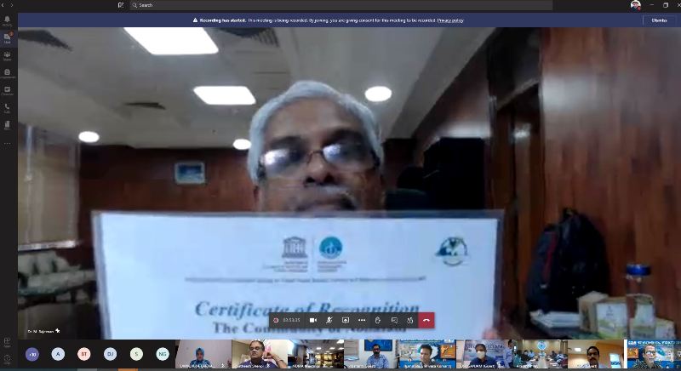Select participant avatar DJ
This screenshot has width=681, height=371.
111,355
